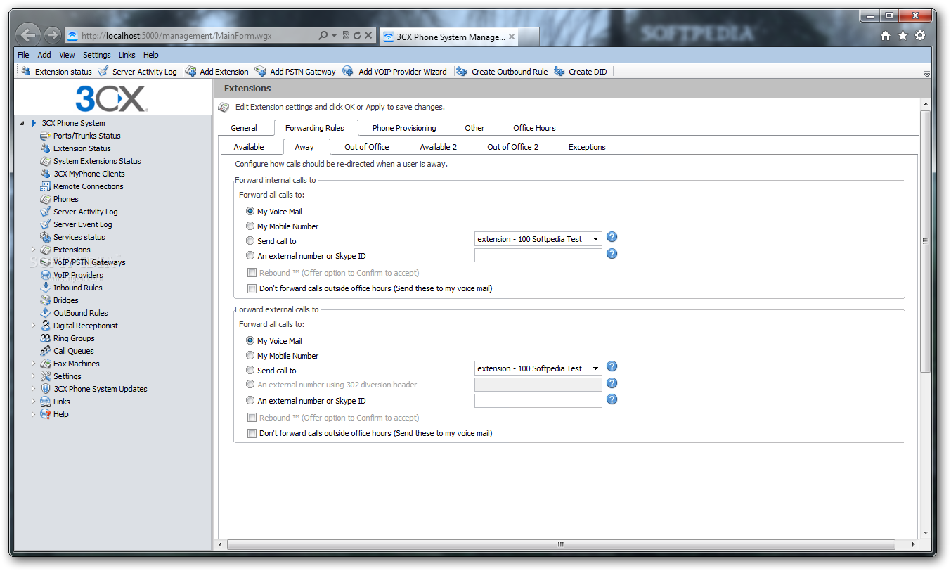951x571 pixels.
Task: Open the File menu
Action: 23,55
